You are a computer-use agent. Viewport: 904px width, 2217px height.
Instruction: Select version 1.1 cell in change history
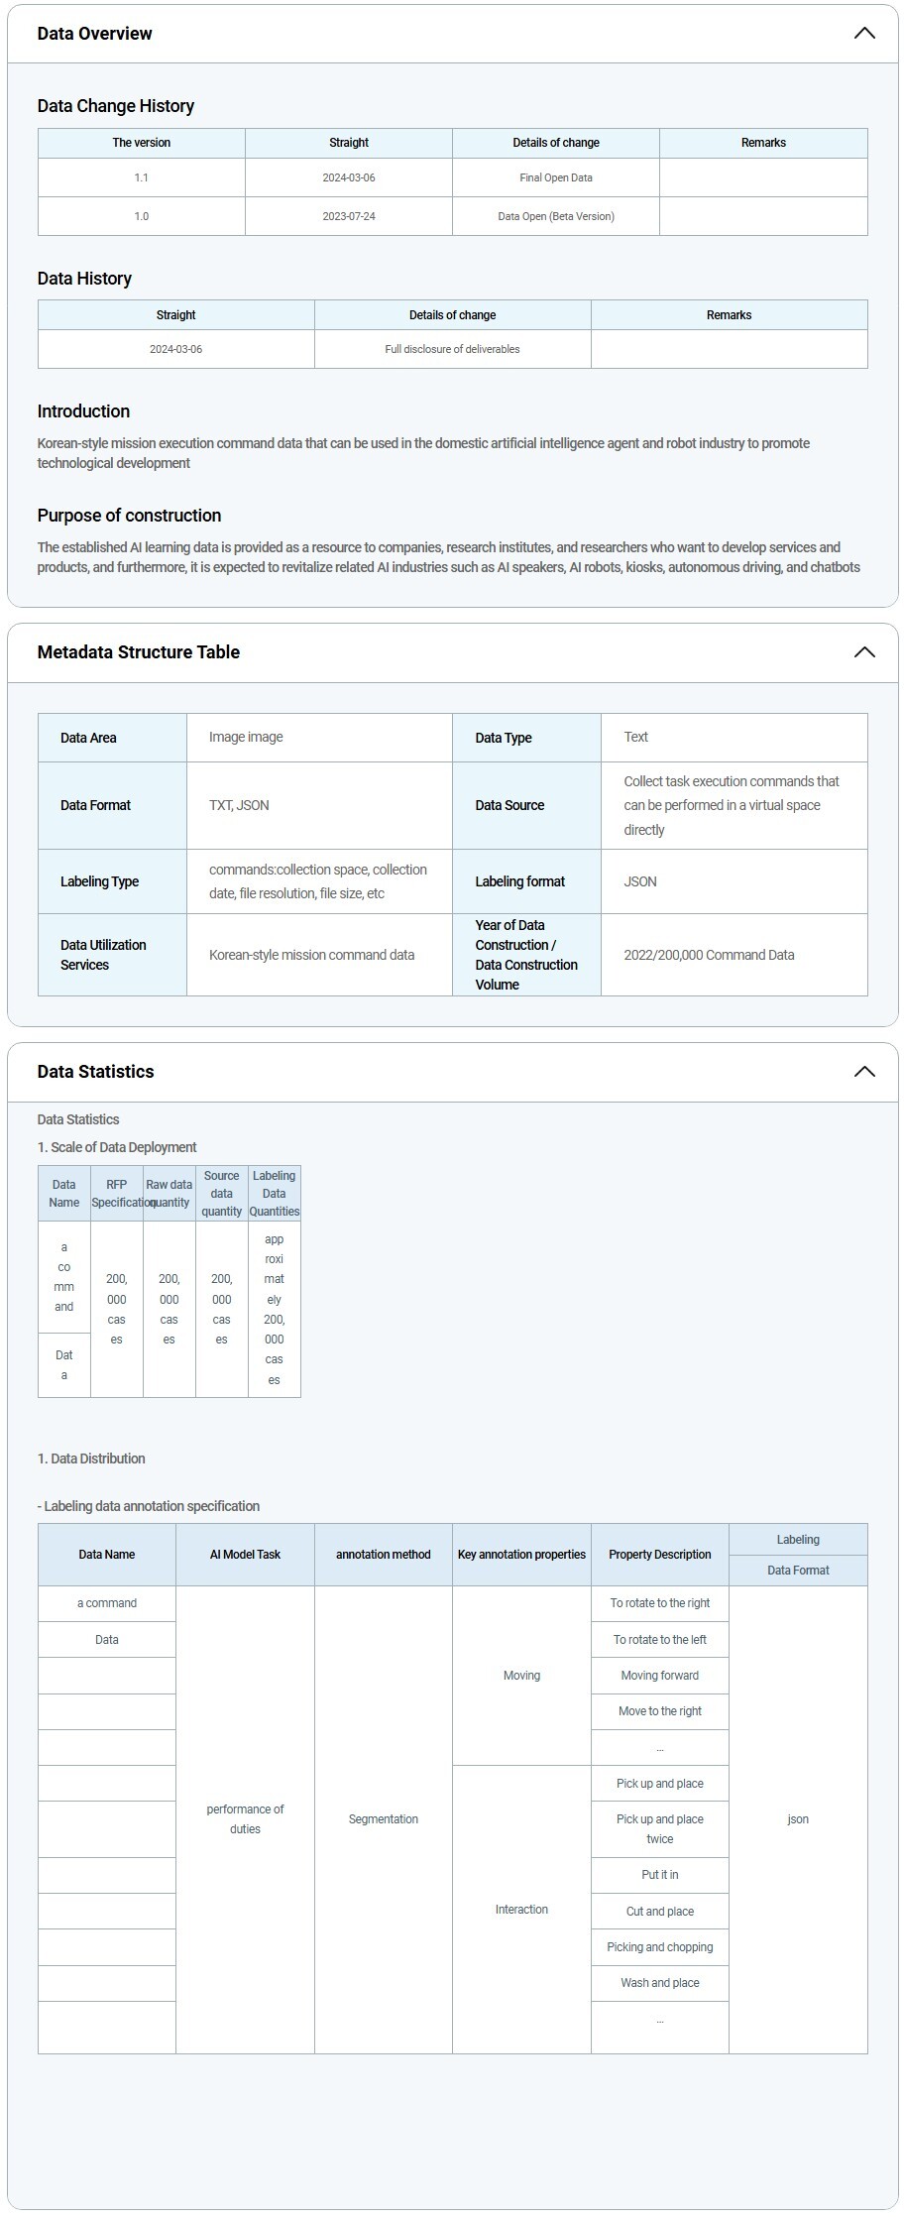click(142, 177)
